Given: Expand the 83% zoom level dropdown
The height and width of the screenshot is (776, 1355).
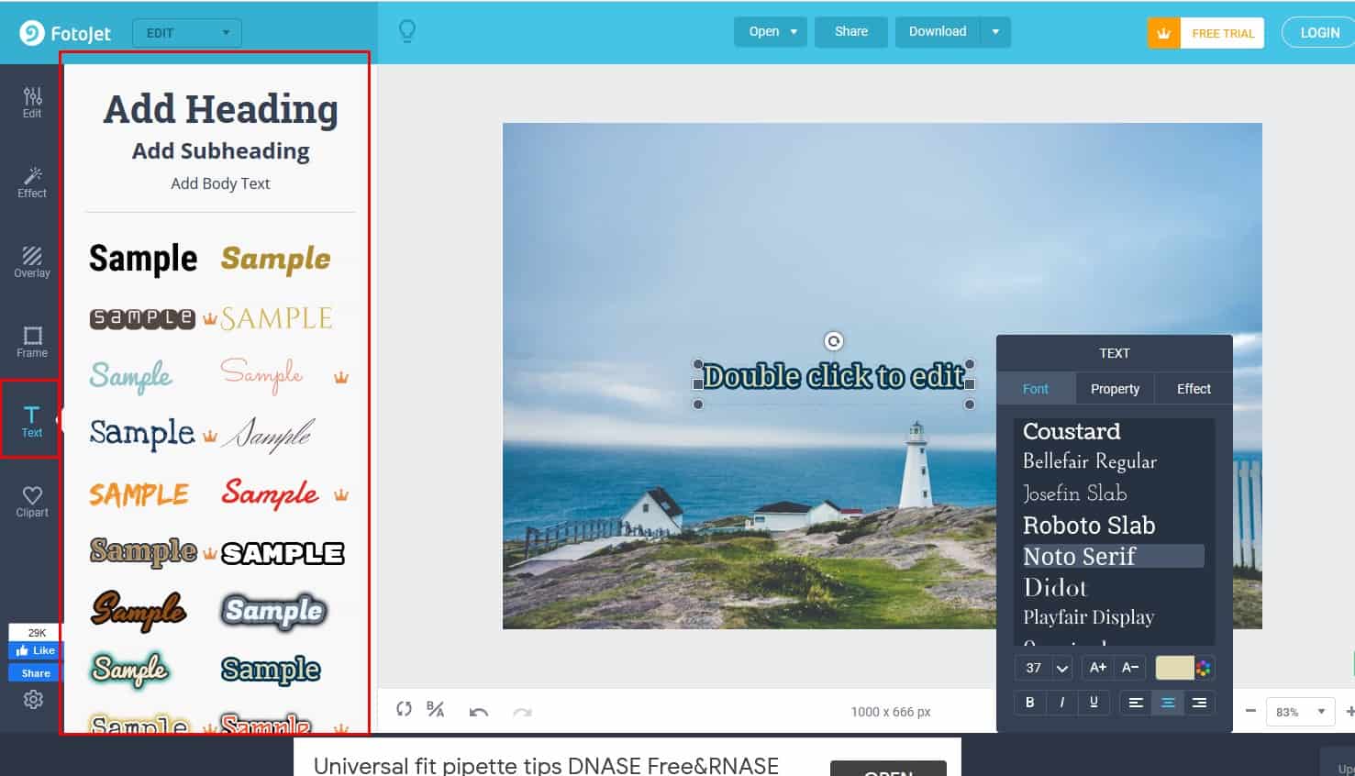Looking at the screenshot, I should click(x=1300, y=712).
